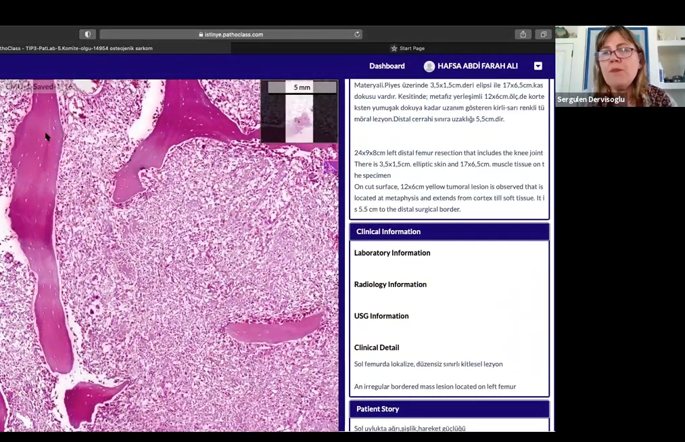Screen dimensions: 685x442
Task: Open the Dashboard link
Action: pos(387,66)
